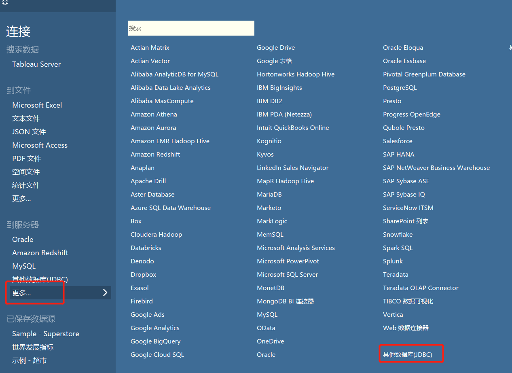
Task: Select Dropbox connector
Action: [143, 275]
